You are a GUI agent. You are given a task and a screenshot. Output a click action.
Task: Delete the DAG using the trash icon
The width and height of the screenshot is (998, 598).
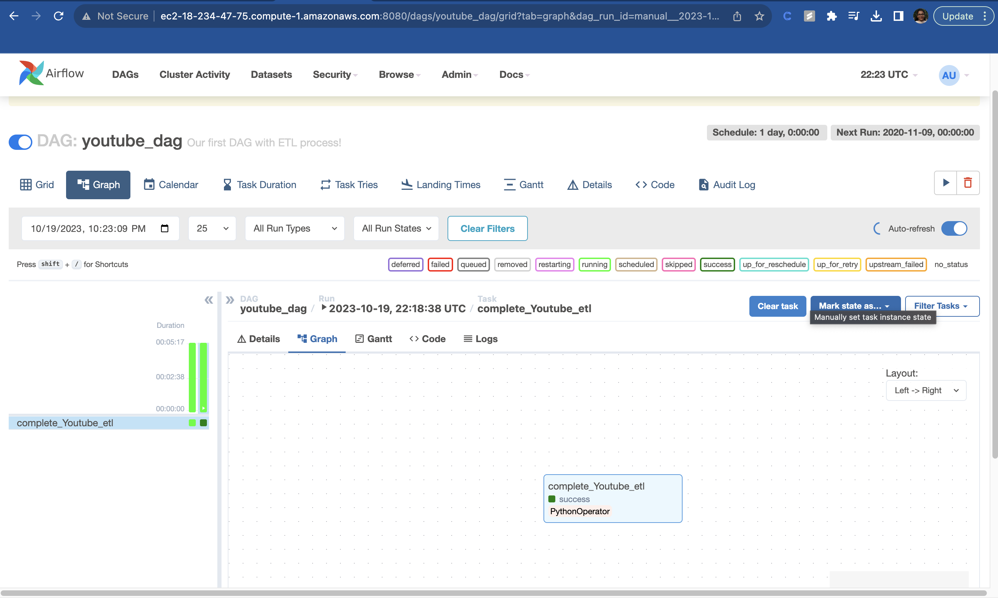point(968,183)
